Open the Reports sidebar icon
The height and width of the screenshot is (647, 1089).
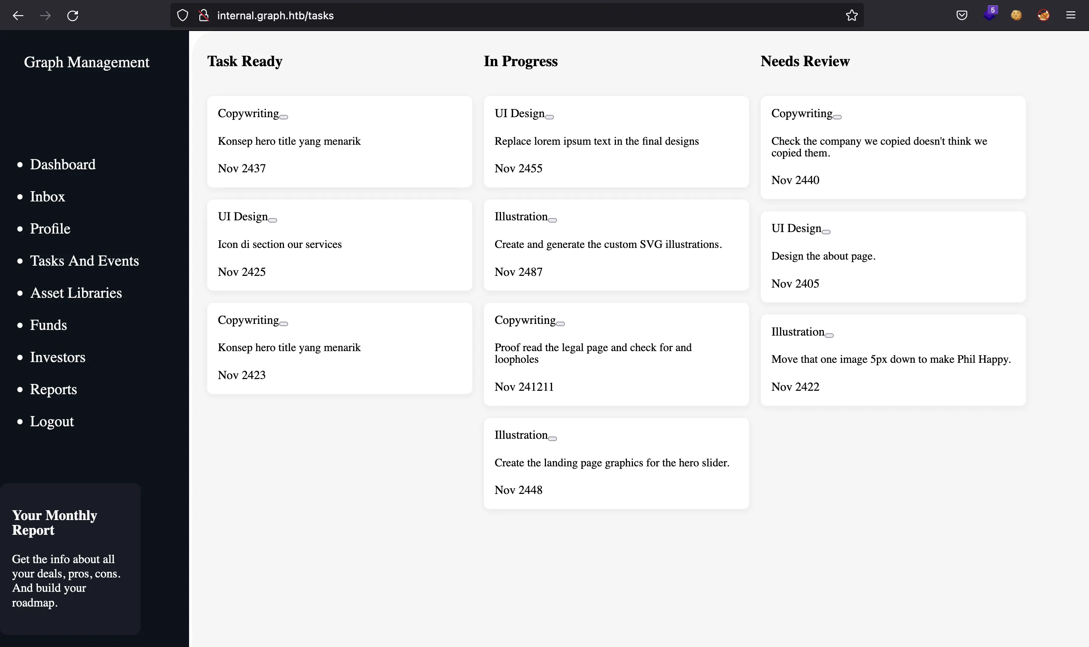pyautogui.click(x=53, y=389)
